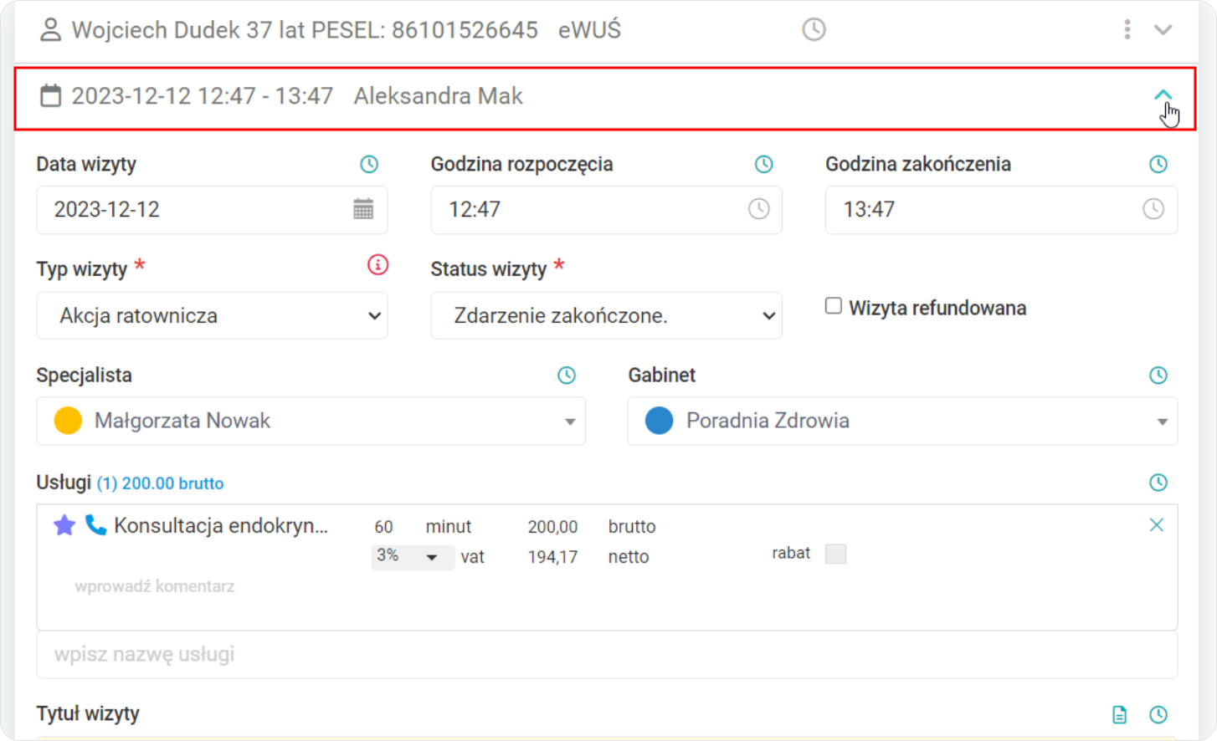Toggle the rabat checkbox
Viewport: 1217px width, 741px height.
[x=835, y=554]
